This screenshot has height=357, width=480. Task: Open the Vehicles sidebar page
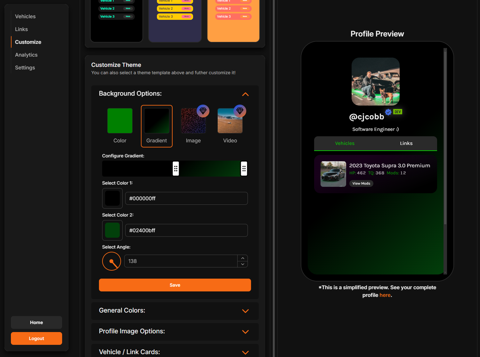click(25, 16)
